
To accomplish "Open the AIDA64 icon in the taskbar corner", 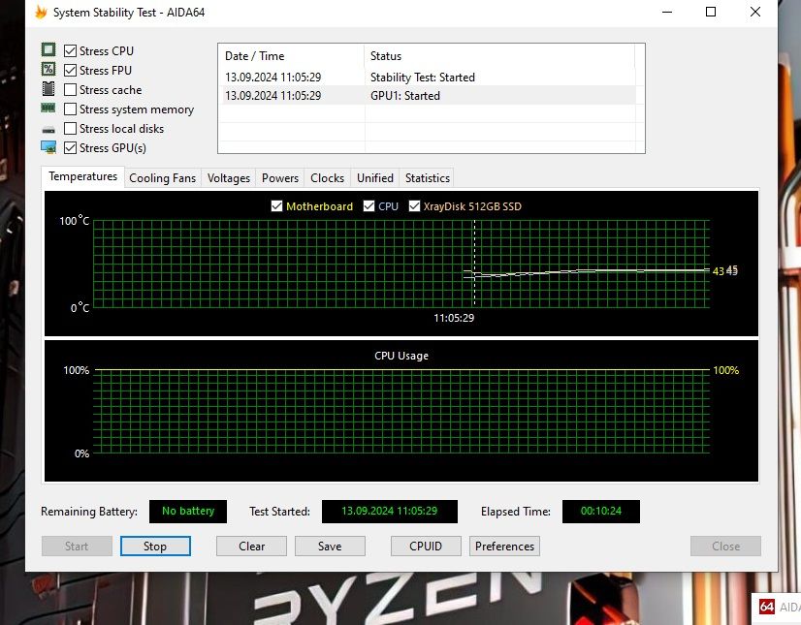I will click(767, 608).
